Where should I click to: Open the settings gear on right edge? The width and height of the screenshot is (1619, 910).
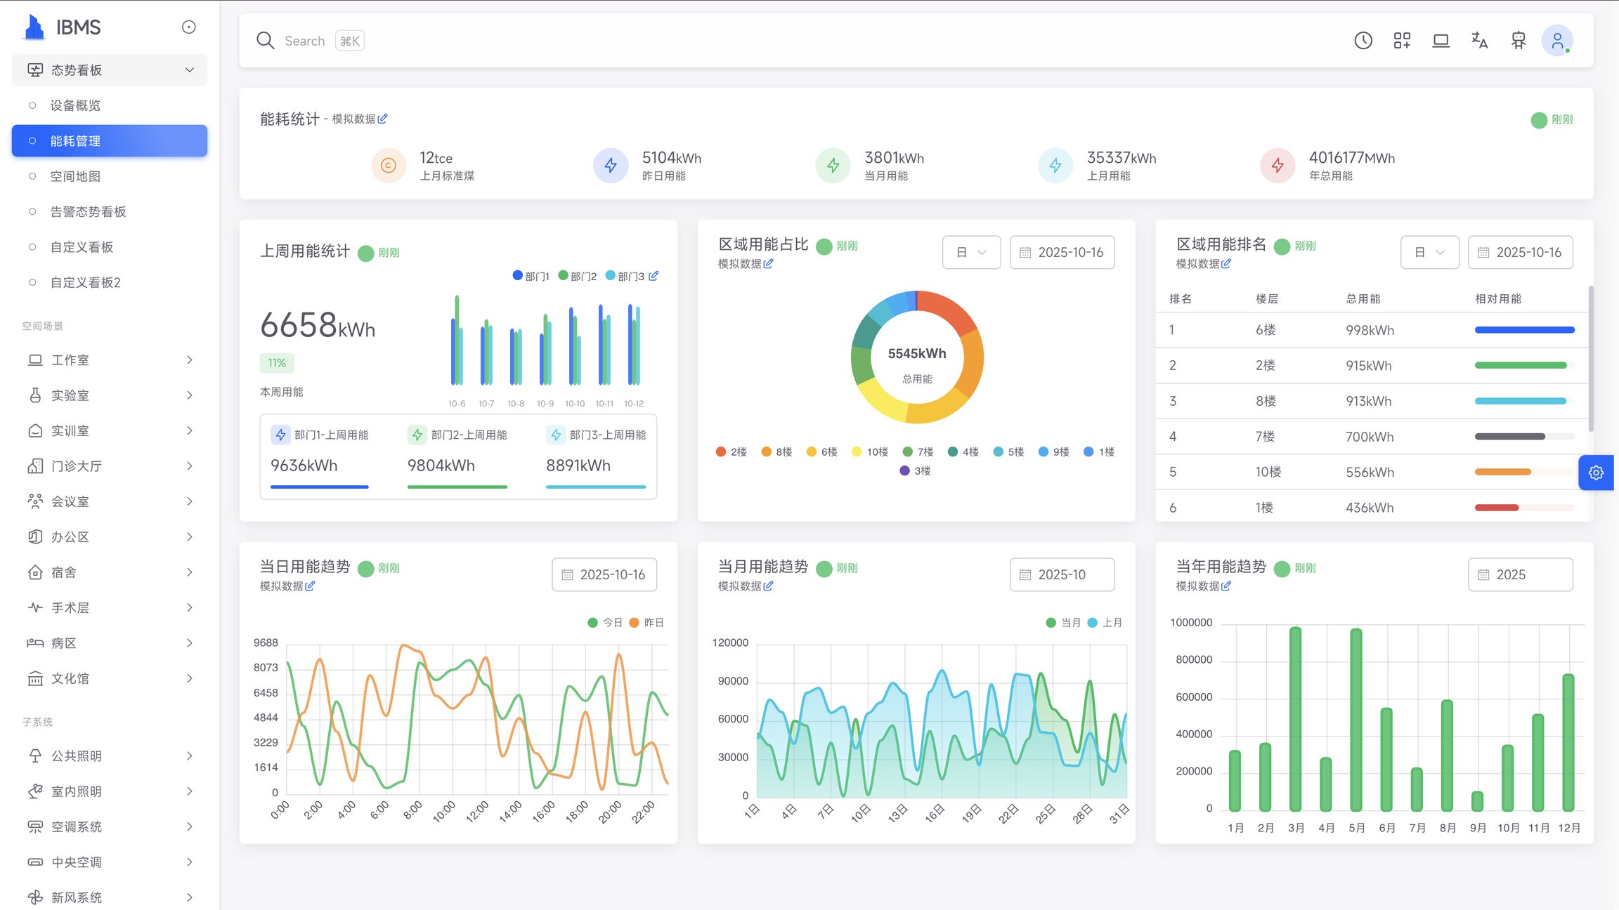click(1595, 473)
